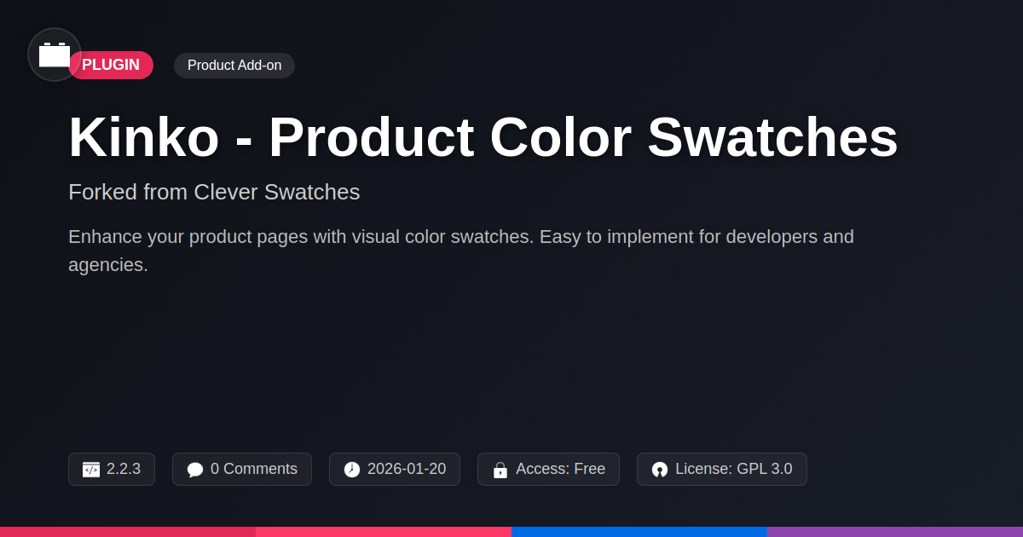The height and width of the screenshot is (537, 1023).
Task: Click the speech bubble comments icon
Action: pos(195,470)
